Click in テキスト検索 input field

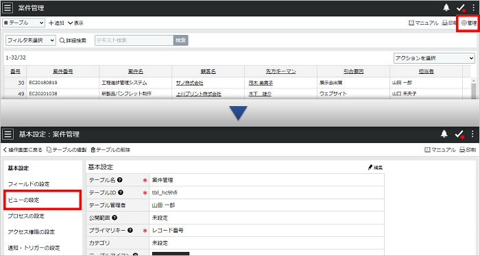coord(134,40)
